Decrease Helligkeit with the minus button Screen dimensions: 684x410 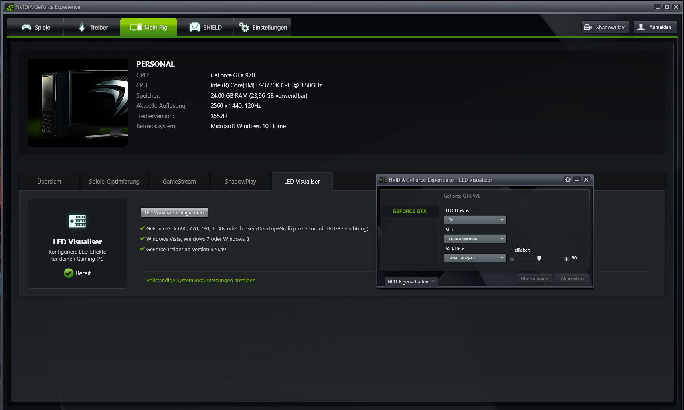coord(512,259)
